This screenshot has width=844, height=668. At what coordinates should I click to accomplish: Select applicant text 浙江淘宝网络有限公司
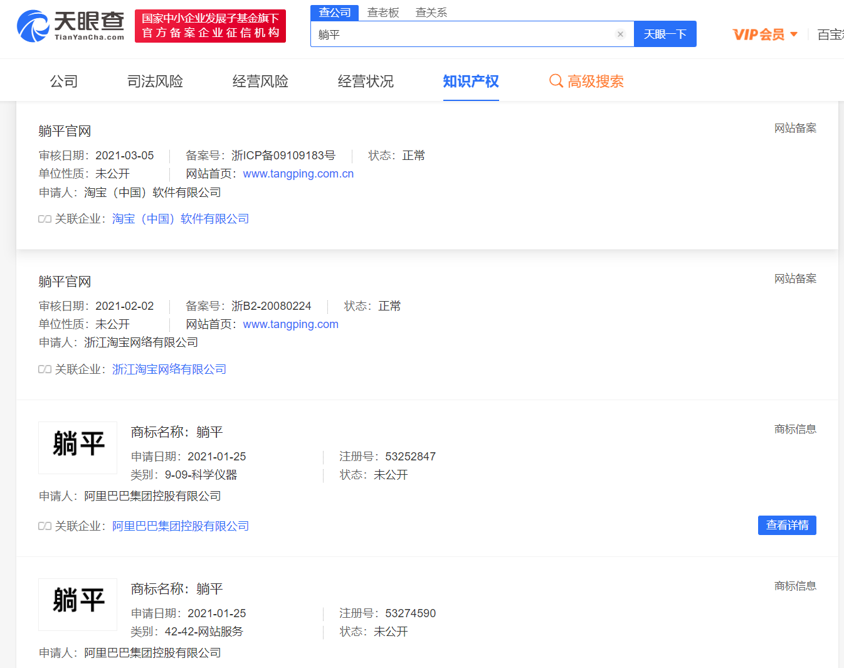click(x=141, y=342)
